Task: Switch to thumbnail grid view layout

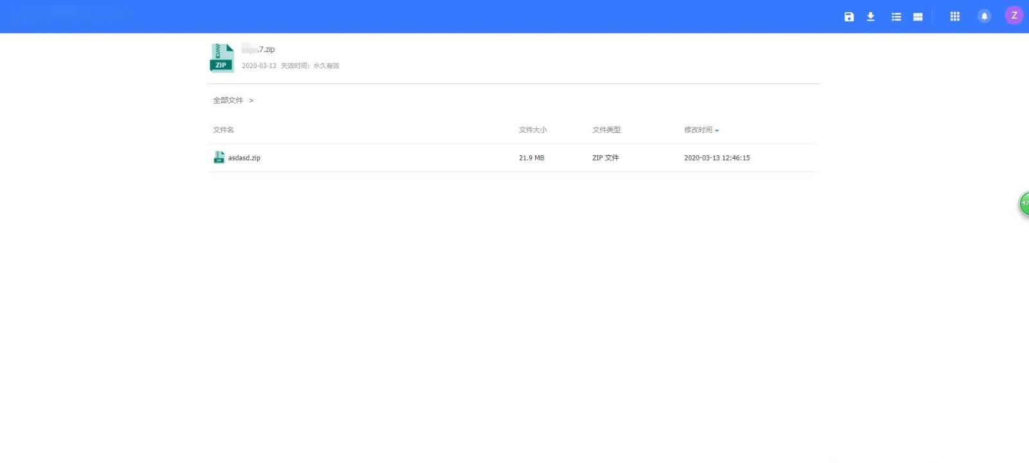Action: coord(918,17)
